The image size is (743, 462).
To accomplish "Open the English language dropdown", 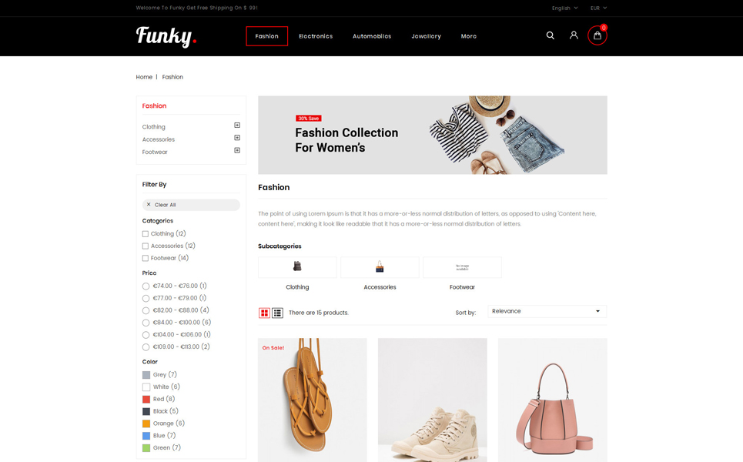I will (564, 8).
